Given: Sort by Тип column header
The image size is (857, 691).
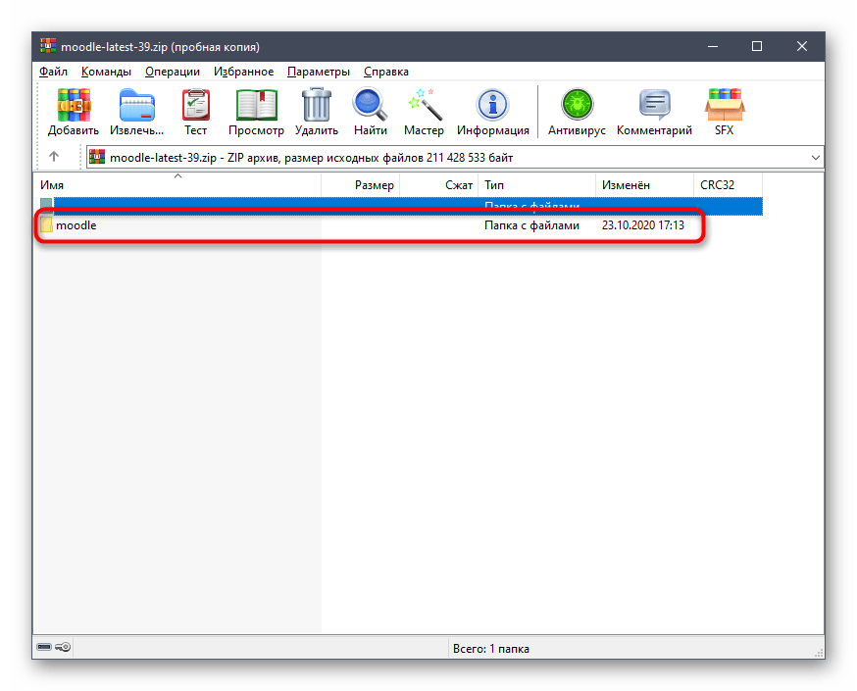Looking at the screenshot, I should [x=536, y=184].
